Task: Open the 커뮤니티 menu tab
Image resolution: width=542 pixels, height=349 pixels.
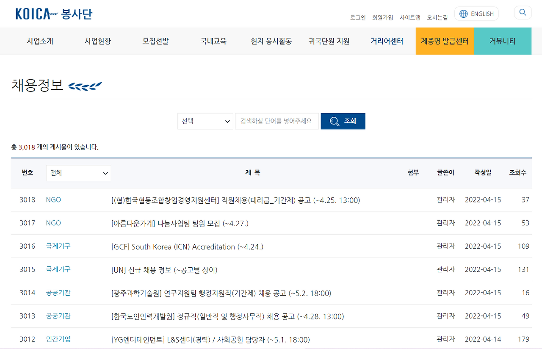Action: 502,41
